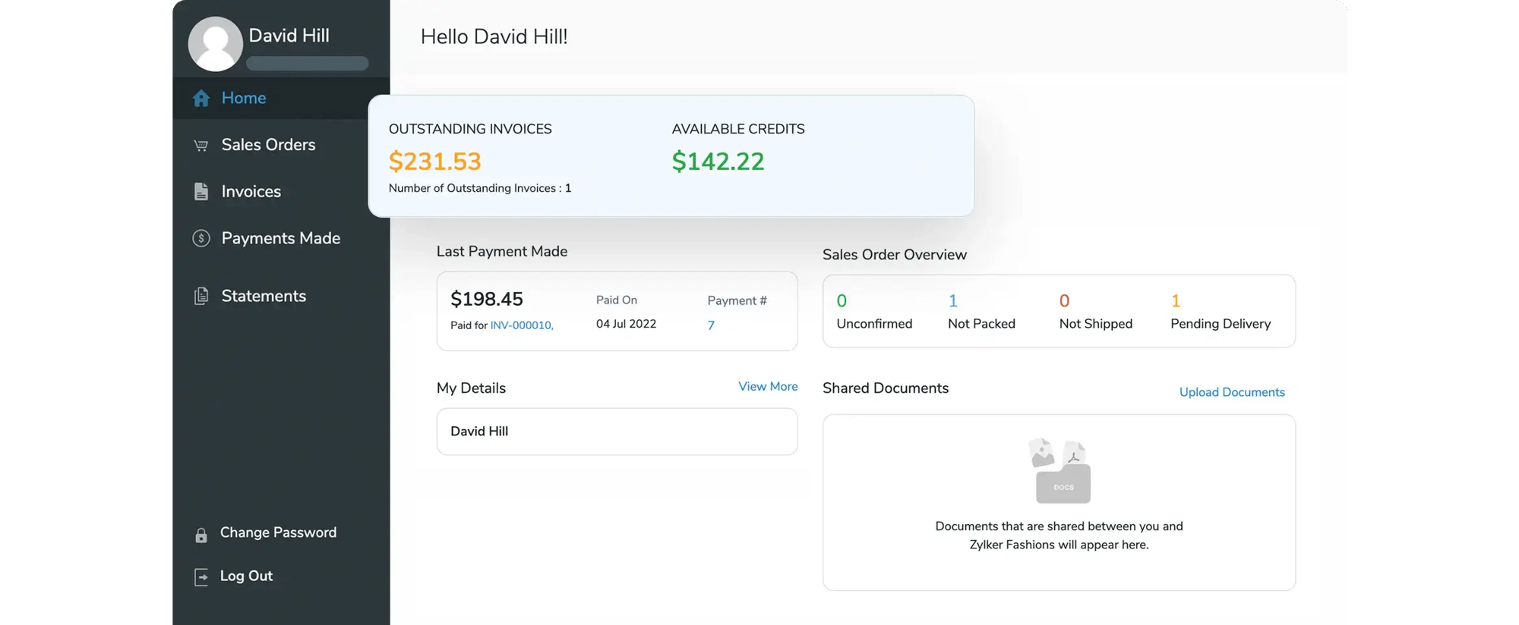Click the Change Password lock icon
Image resolution: width=1519 pixels, height=625 pixels.
(x=201, y=535)
